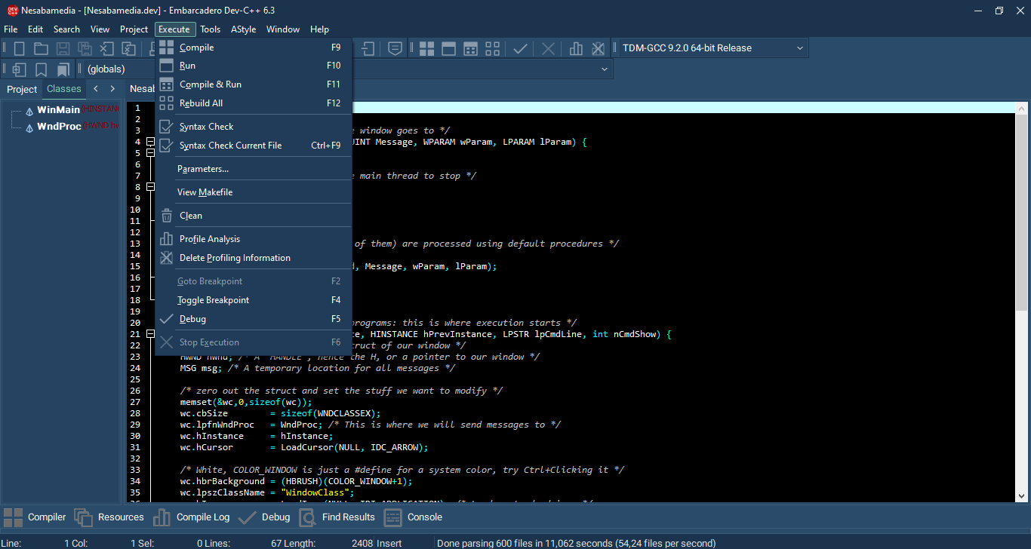
Task: Collapse the code fold at line 4
Action: click(x=150, y=142)
